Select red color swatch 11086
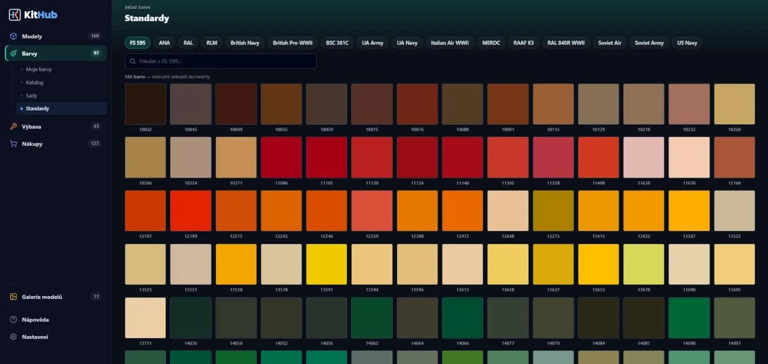 click(281, 158)
